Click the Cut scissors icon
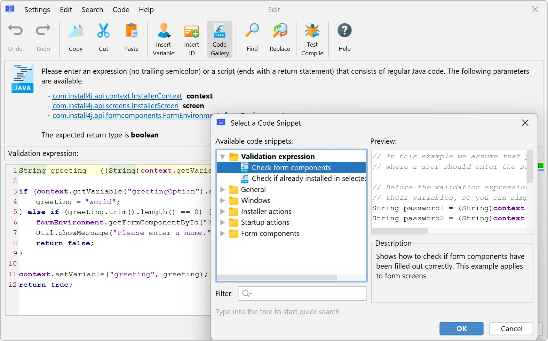 [x=103, y=31]
